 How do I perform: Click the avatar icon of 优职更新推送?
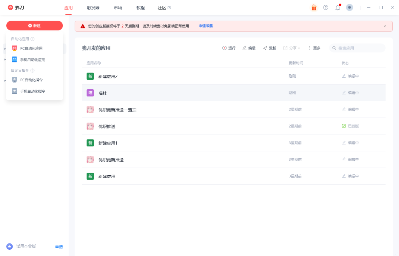point(90,160)
